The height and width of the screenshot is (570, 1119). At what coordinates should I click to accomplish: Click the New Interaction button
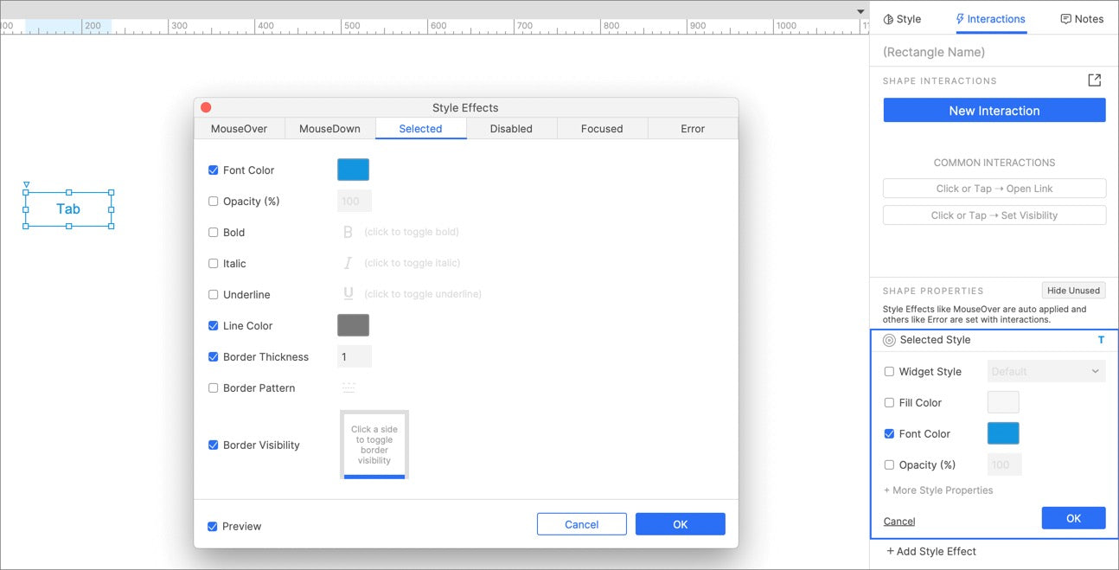(x=994, y=111)
